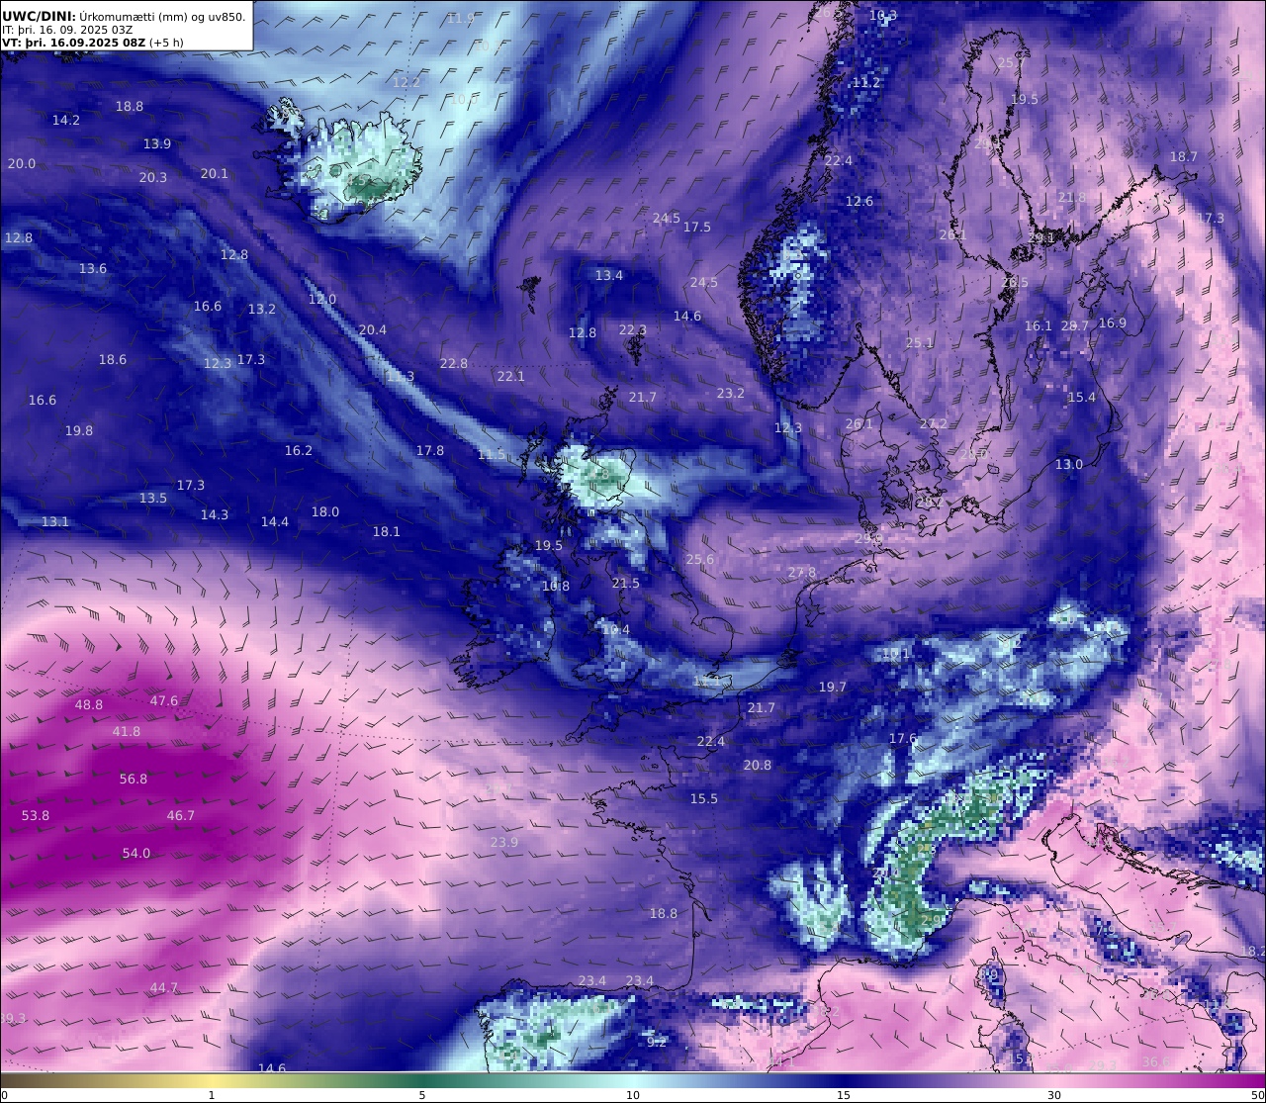1266x1103 pixels.
Task: Select the 14.4 value label
Action: [275, 522]
